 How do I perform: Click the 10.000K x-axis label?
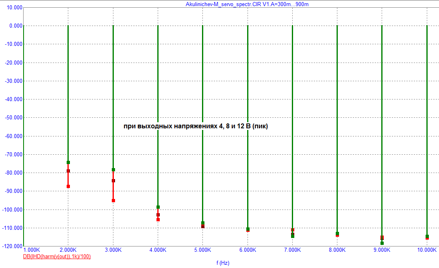pyautogui.click(x=427, y=250)
